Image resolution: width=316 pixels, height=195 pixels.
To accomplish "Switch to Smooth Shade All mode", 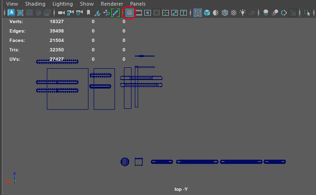I will pos(207,13).
